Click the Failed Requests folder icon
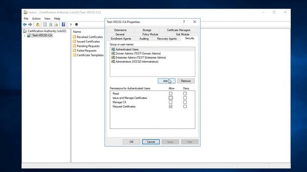Viewport: 307px width, 172px height. click(74, 50)
